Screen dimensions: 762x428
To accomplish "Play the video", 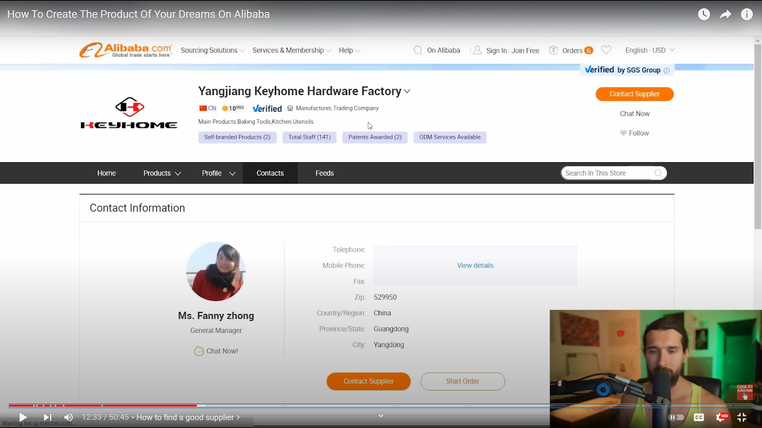I will pyautogui.click(x=23, y=417).
